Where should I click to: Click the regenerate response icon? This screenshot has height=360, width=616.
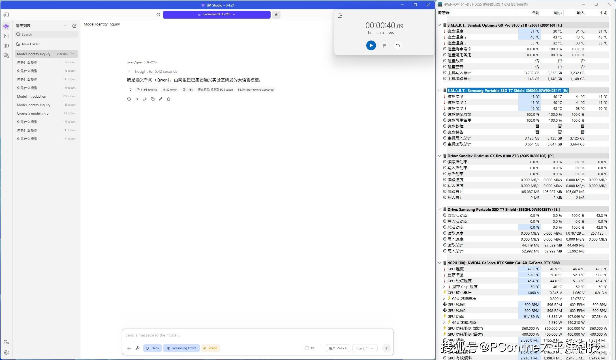click(x=129, y=99)
